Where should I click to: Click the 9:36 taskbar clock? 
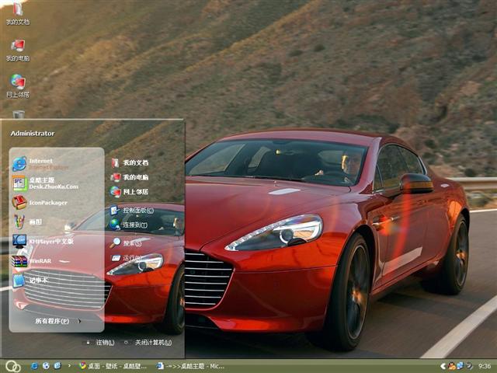pyautogui.click(x=485, y=366)
